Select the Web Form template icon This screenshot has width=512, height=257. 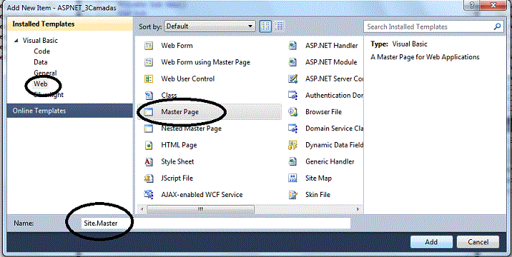tap(149, 46)
